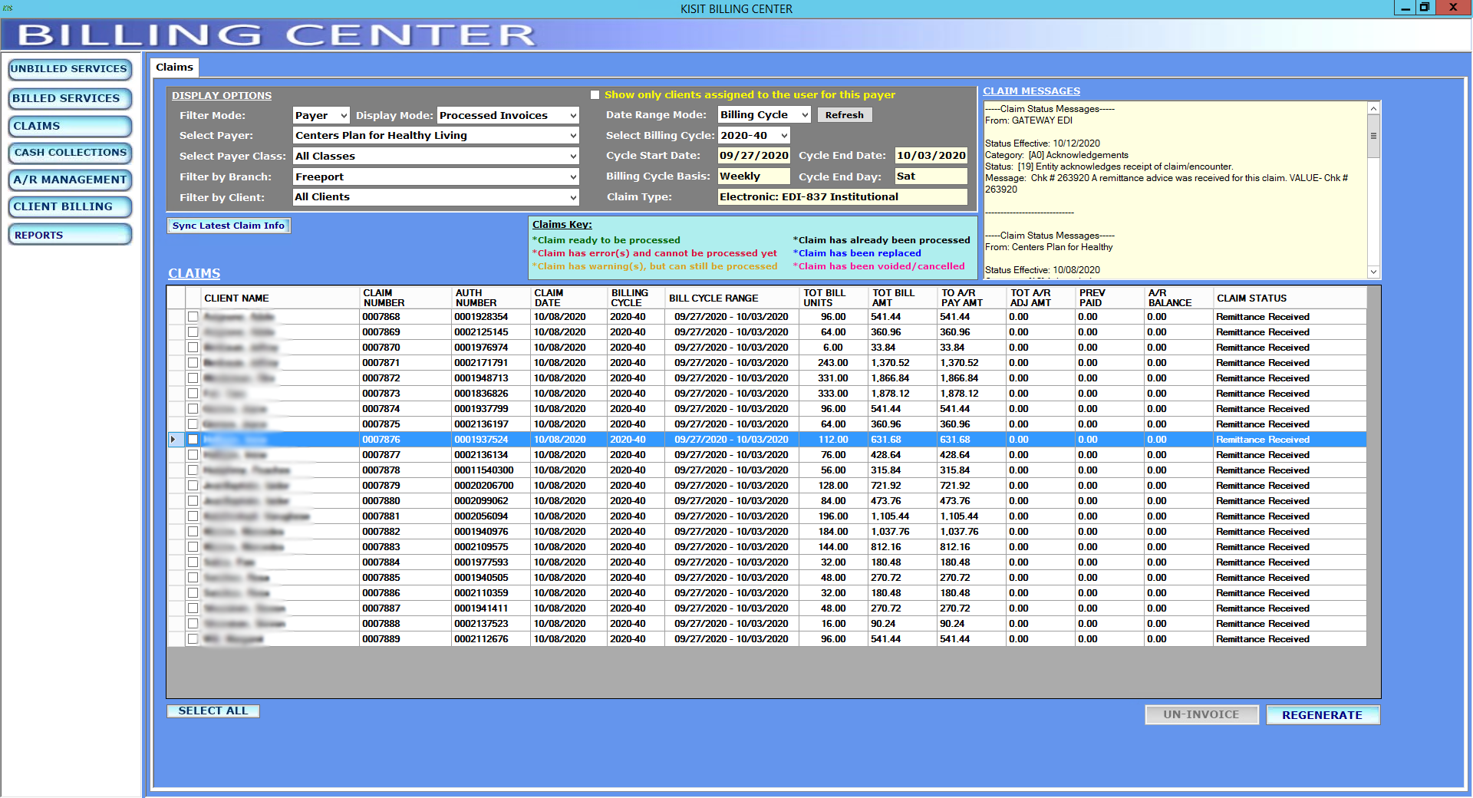Click the Client Name column header
Viewport: 1473px width, 798px height.
point(280,298)
